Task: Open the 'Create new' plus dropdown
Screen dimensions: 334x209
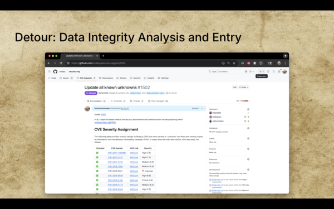Action: [x=262, y=71]
